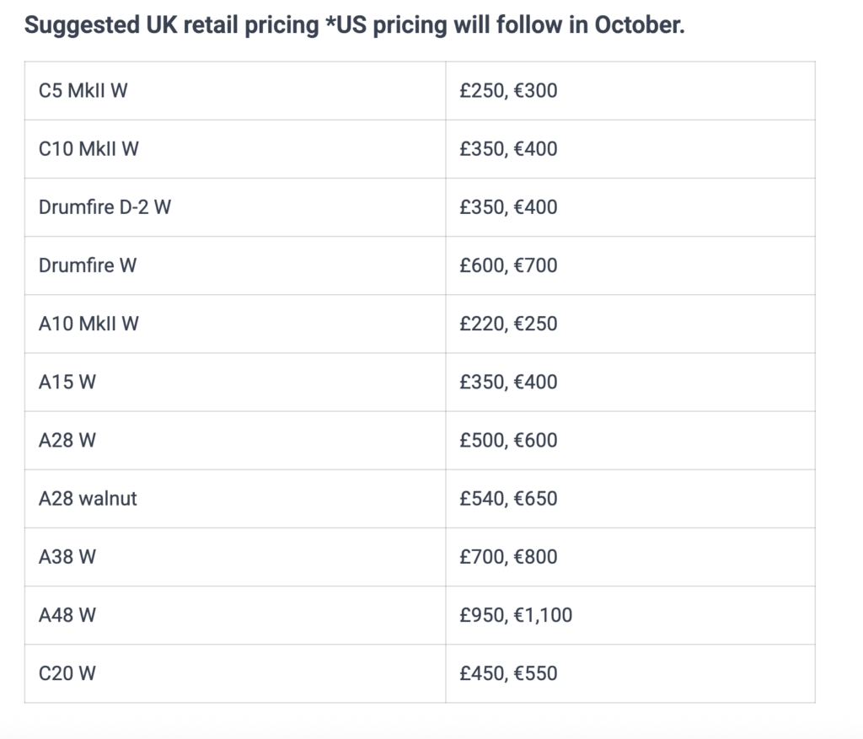Viewport: 863px width, 739px height.
Task: Click the £600, €700 price cell
Action: [508, 265]
